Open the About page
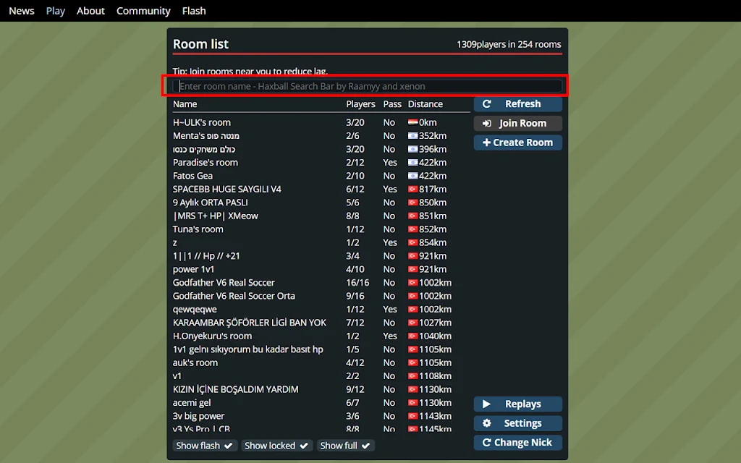741x463 pixels. (90, 11)
